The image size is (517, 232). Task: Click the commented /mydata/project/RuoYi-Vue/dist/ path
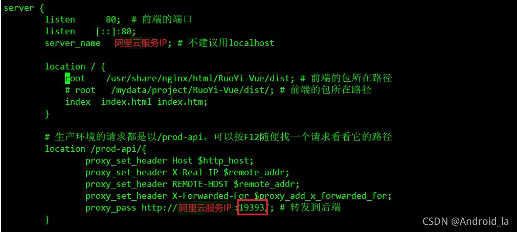click(191, 90)
